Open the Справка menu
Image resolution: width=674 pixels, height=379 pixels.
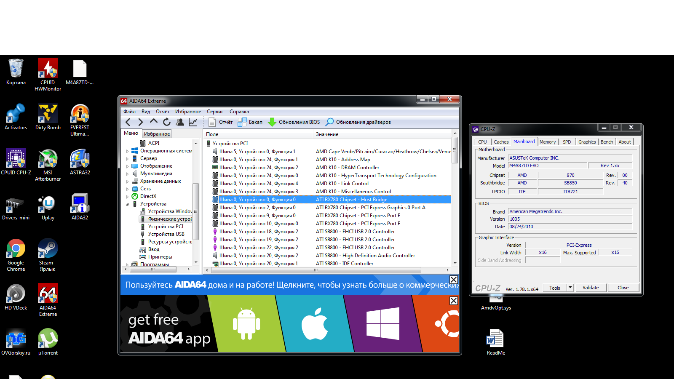(239, 112)
